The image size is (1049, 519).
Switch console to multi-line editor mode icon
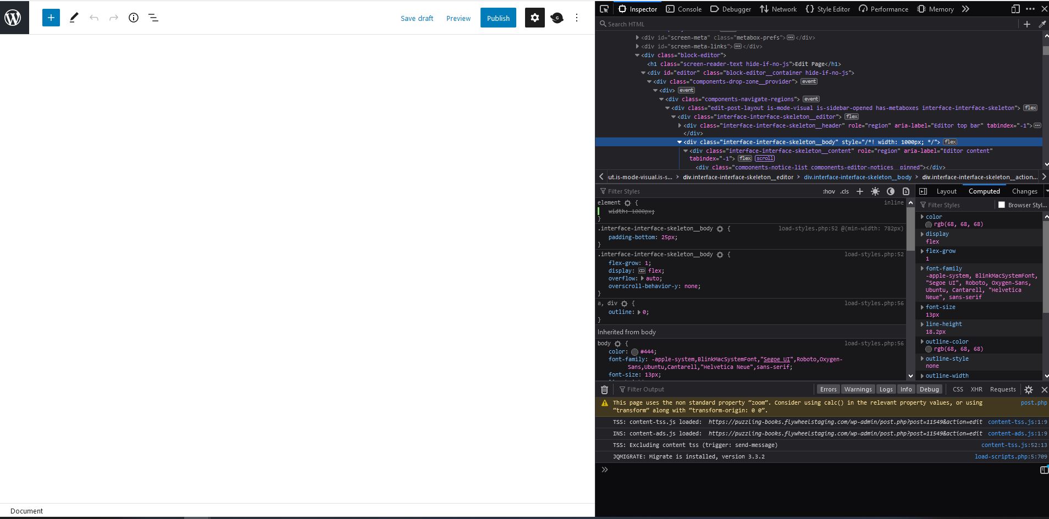[x=1044, y=470]
